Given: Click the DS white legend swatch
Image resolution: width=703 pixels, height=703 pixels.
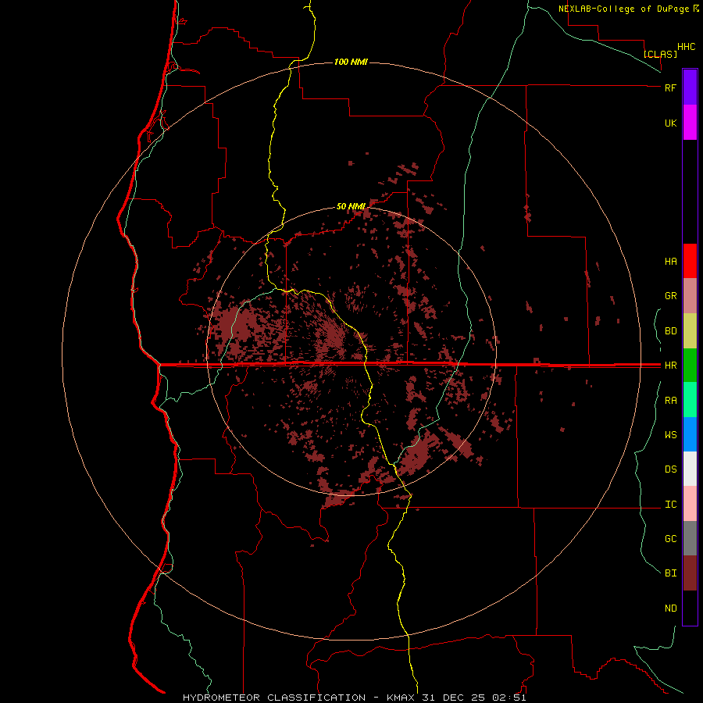Looking at the screenshot, I should (x=690, y=469).
